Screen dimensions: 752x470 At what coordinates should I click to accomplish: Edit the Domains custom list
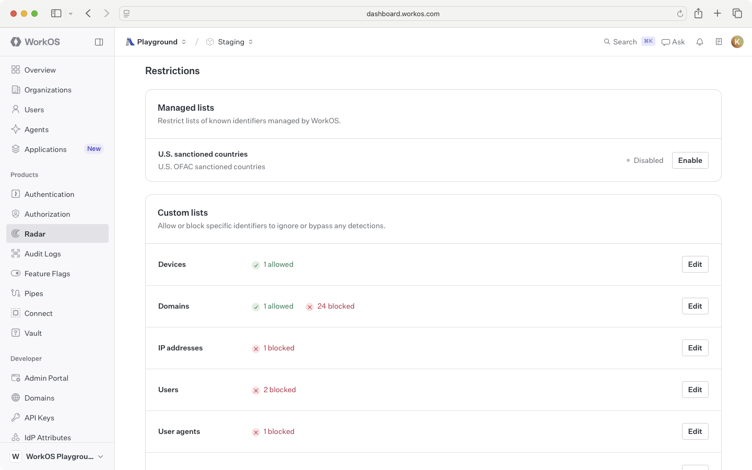coord(695,306)
